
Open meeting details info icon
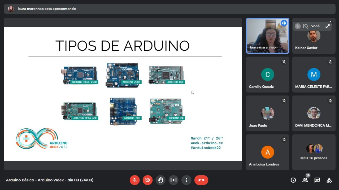tap(293, 180)
